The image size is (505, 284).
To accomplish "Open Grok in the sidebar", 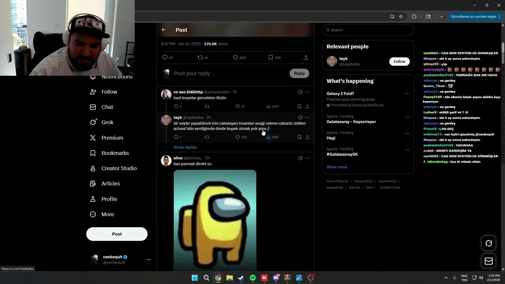I will [102, 122].
